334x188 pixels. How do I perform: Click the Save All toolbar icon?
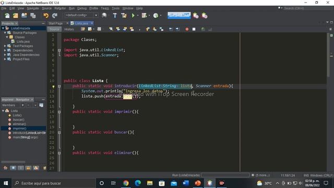tap(33, 16)
